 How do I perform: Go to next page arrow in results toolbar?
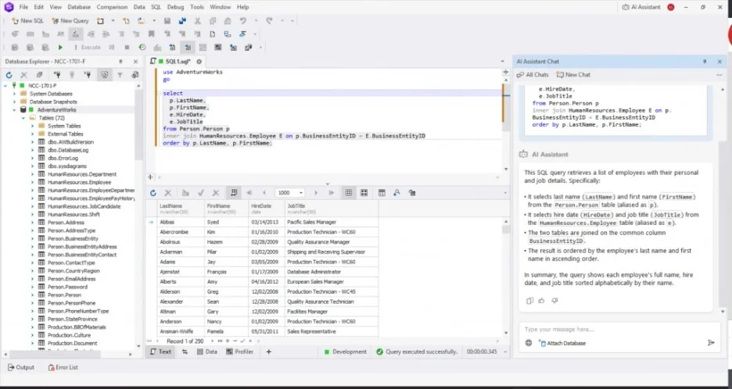pos(316,193)
